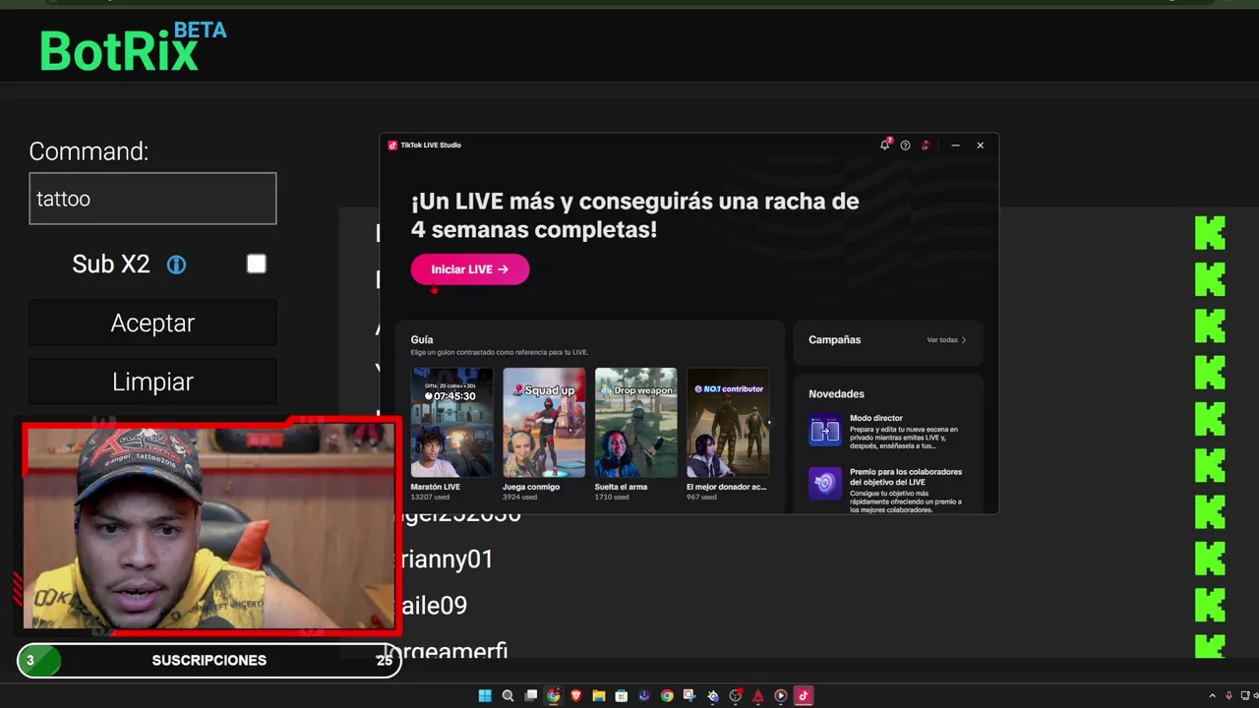
Task: Open Task View on the taskbar
Action: click(x=531, y=695)
